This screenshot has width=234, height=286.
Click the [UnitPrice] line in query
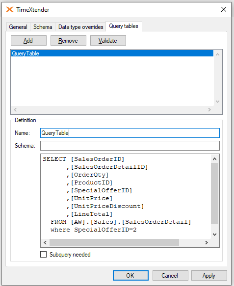tap(90, 198)
